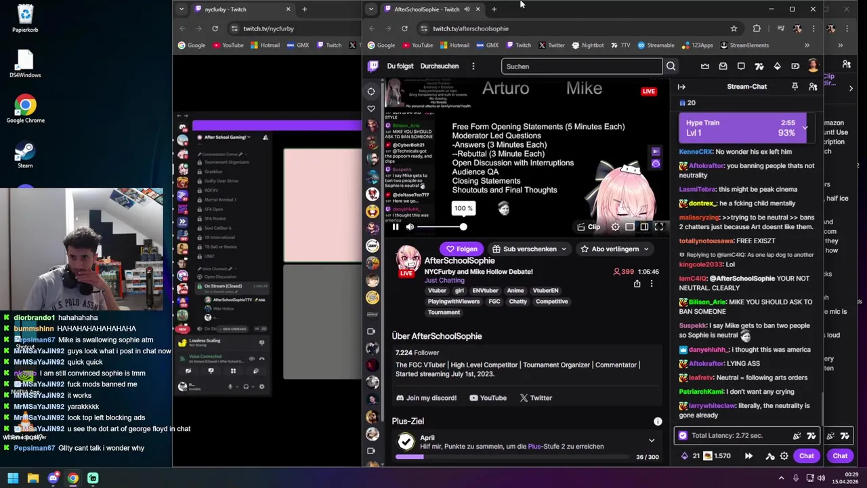The height and width of the screenshot is (488, 867).
Task: Open the 7TV icon in Twitch header
Action: click(759, 66)
